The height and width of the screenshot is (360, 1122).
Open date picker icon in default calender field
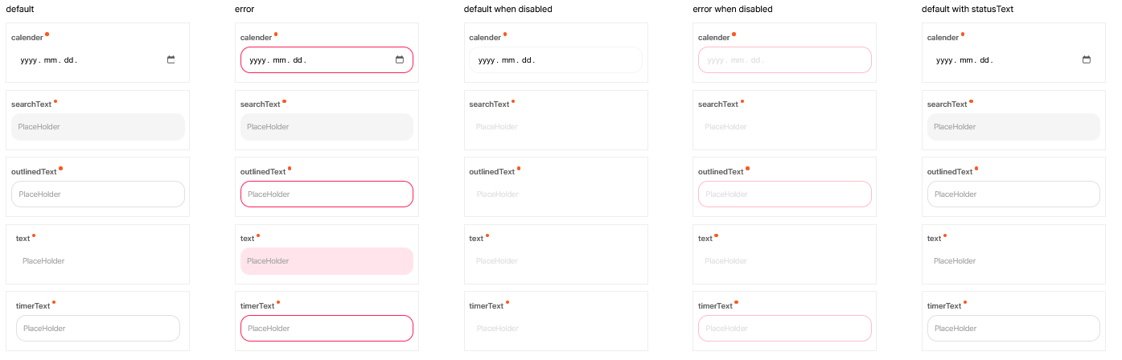point(171,59)
